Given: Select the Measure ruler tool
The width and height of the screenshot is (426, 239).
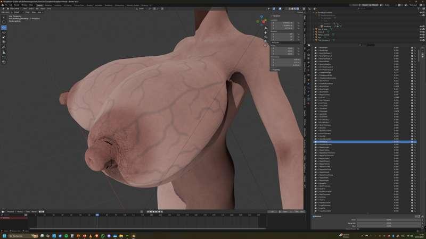Looking at the screenshot, I should 4,52.
